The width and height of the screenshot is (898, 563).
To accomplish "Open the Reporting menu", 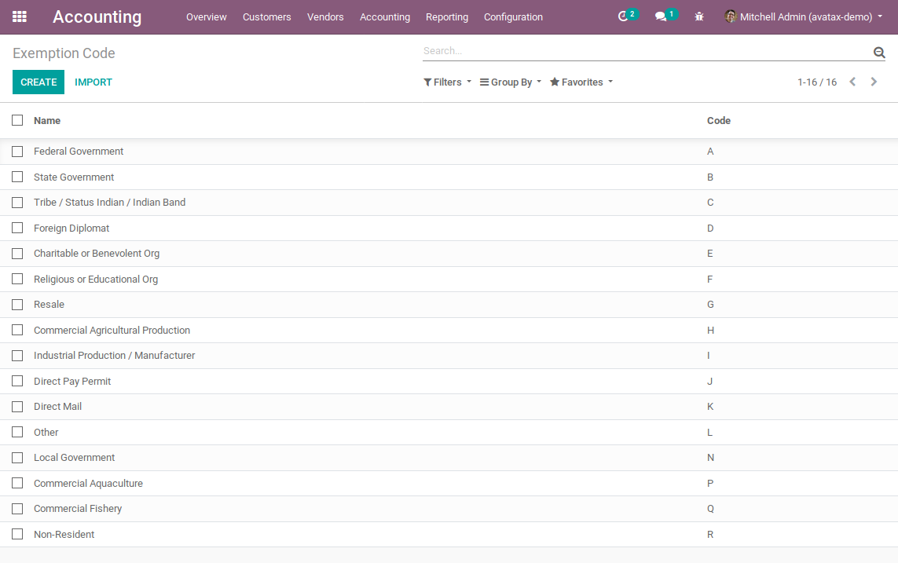I will pyautogui.click(x=447, y=17).
